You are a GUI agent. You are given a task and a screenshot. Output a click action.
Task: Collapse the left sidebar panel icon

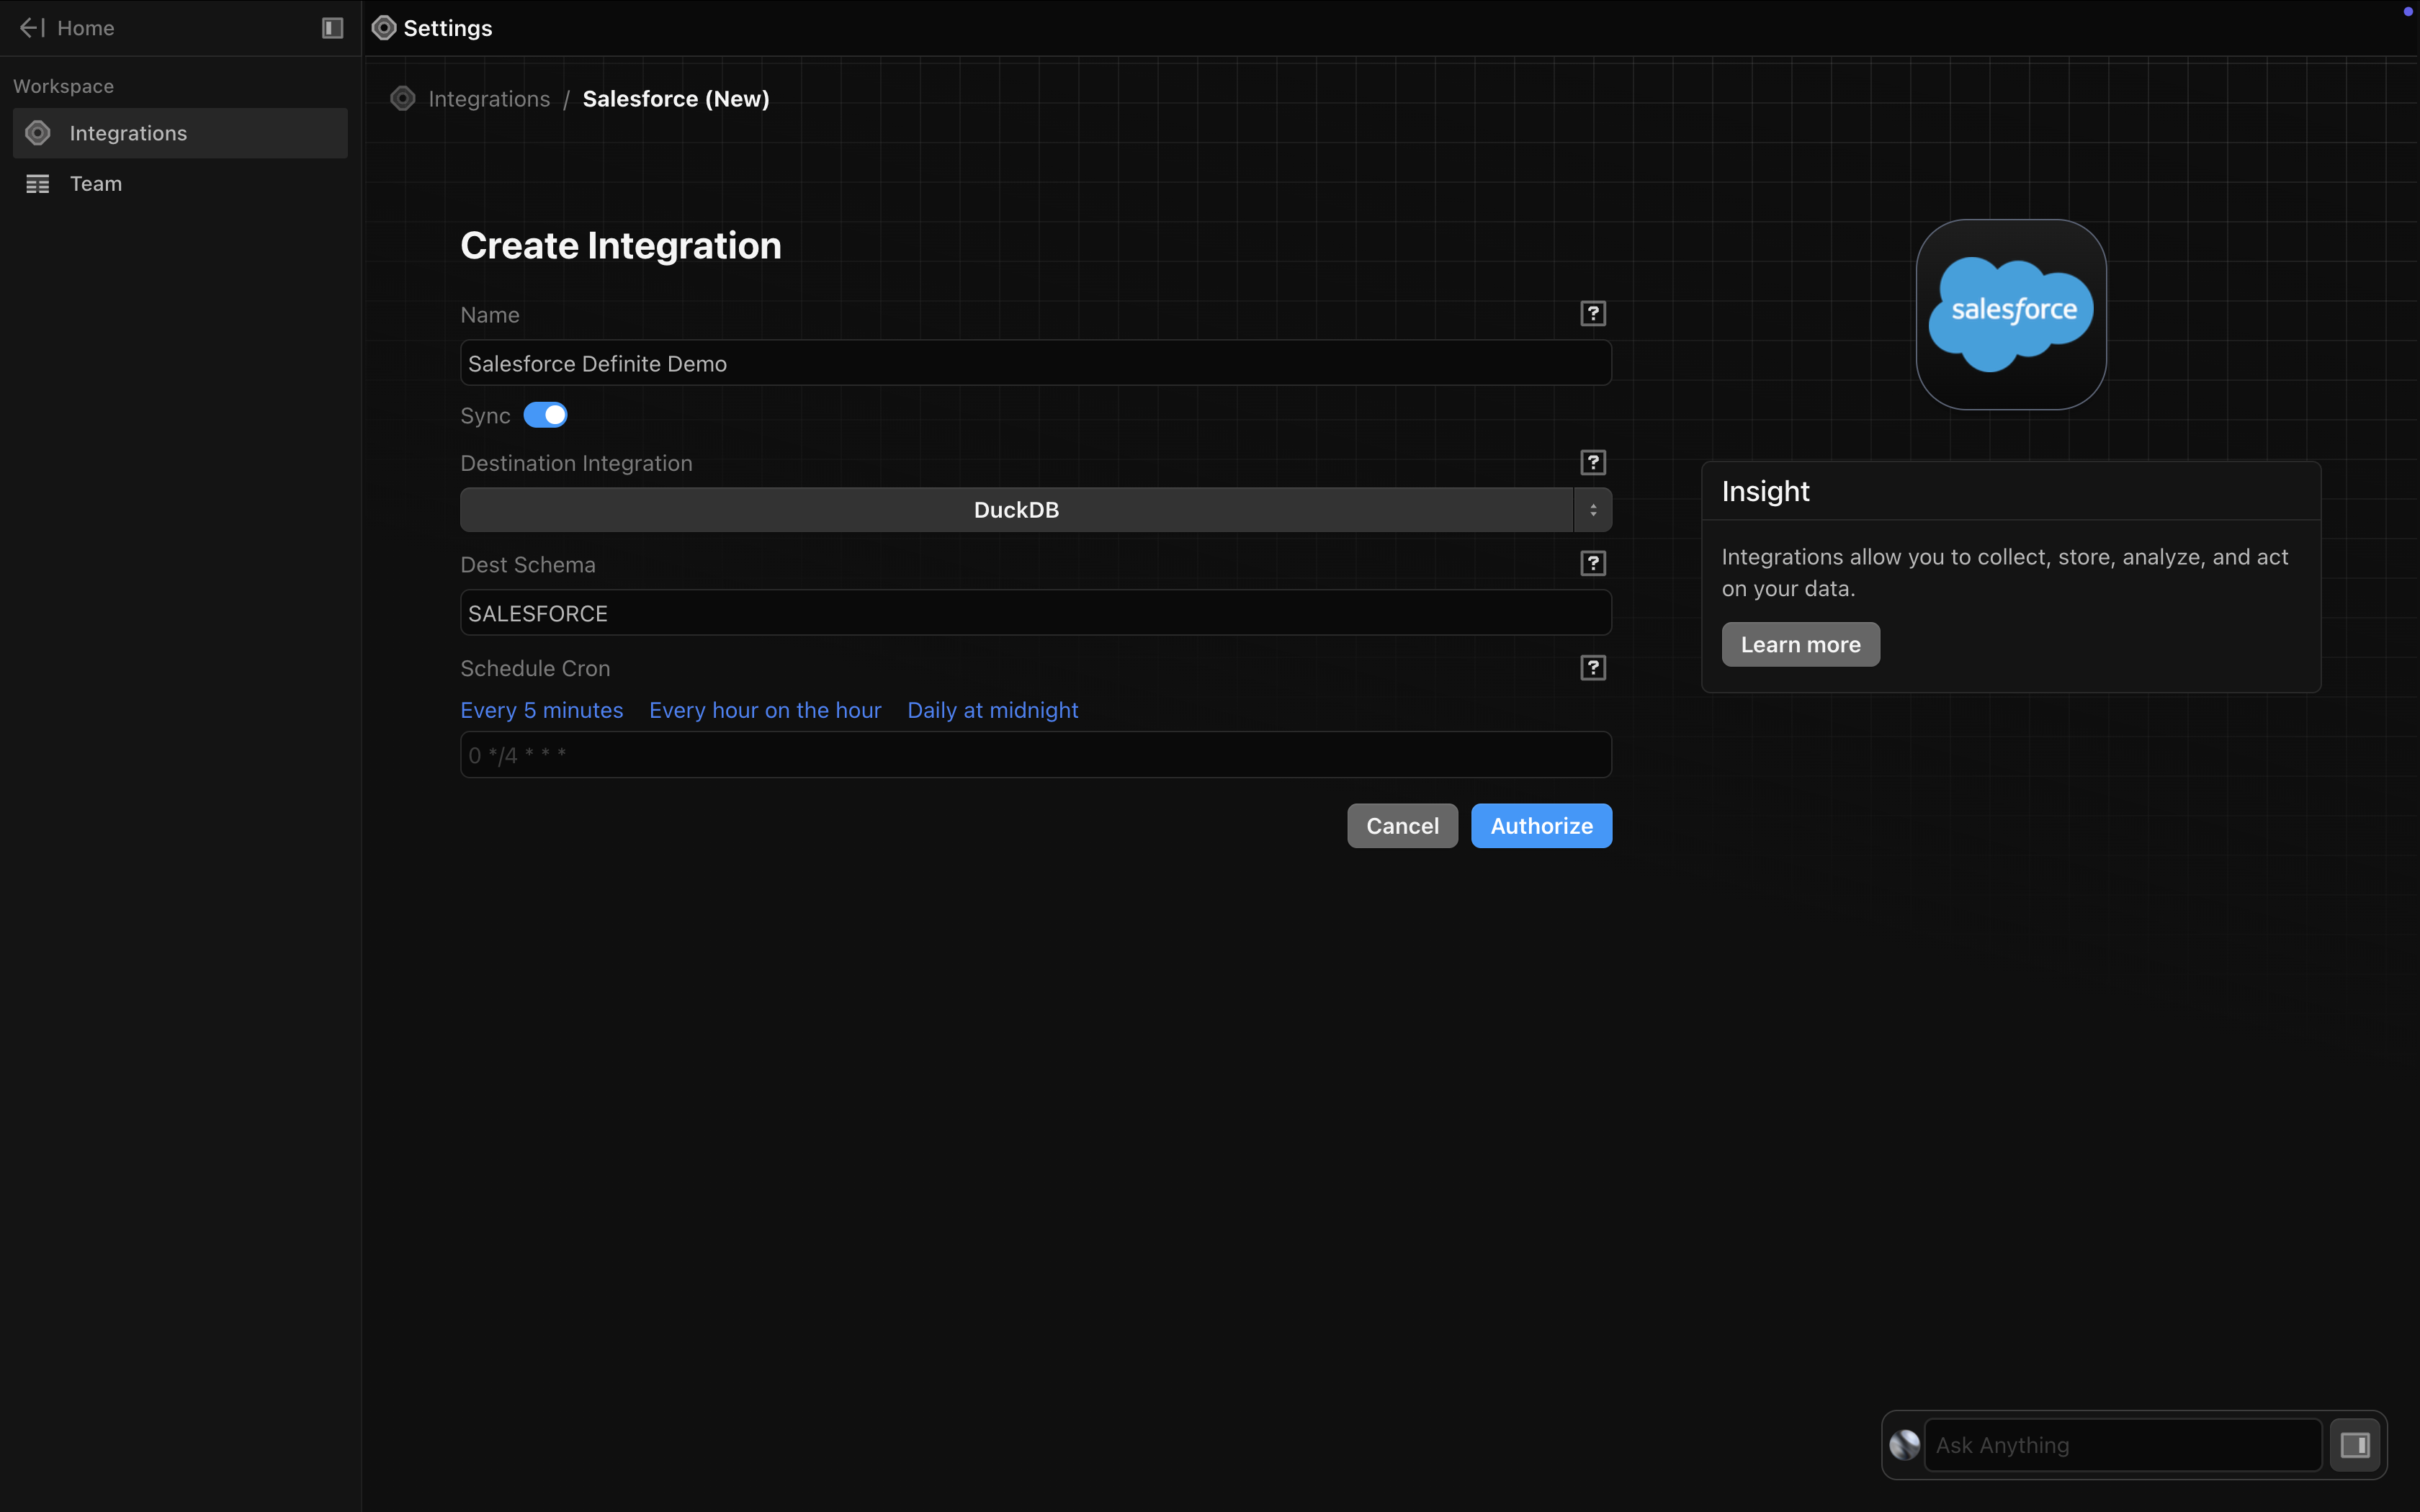tap(333, 28)
